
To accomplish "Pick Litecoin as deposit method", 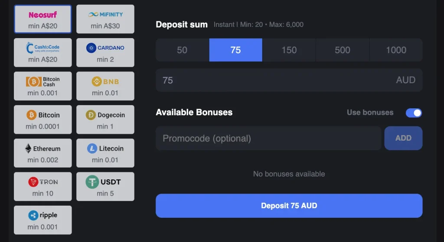I will point(105,153).
